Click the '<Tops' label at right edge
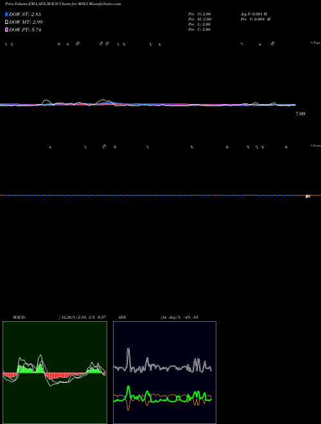 click(x=315, y=43)
